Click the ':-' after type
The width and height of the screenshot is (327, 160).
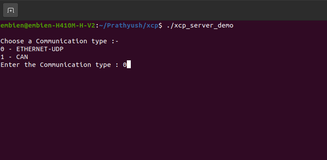115,42
